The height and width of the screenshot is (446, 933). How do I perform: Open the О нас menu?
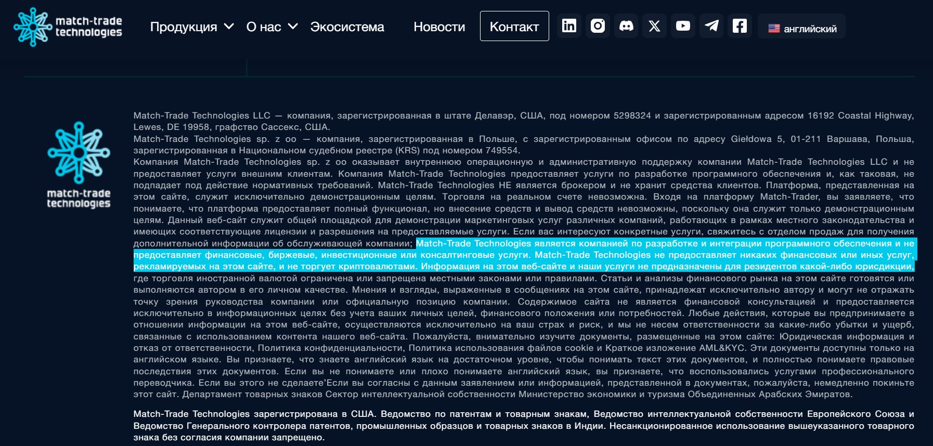tap(264, 27)
